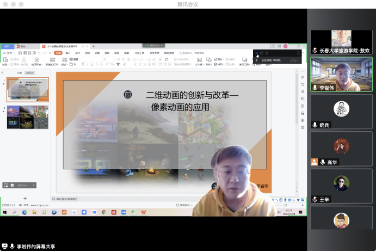The height and width of the screenshot is (251, 376).
Task: Click 高华 participant tile
Action: tap(342, 149)
